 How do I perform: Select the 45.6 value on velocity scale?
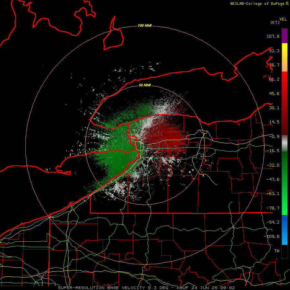pyautogui.click(x=274, y=93)
